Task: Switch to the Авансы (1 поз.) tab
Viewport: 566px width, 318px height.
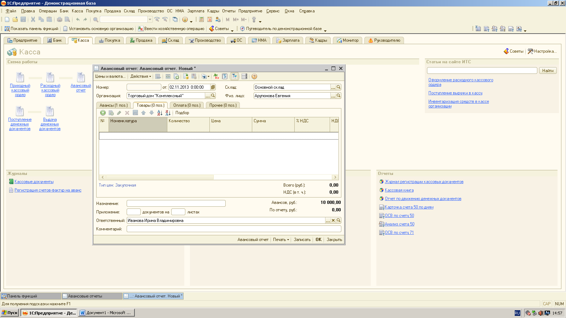Action: [114, 105]
